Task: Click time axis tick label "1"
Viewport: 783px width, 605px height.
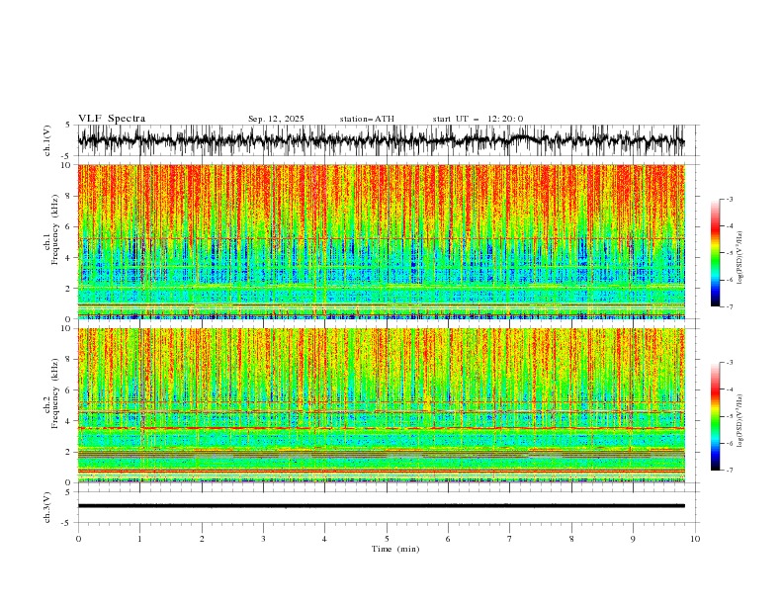Action: pyautogui.click(x=139, y=539)
